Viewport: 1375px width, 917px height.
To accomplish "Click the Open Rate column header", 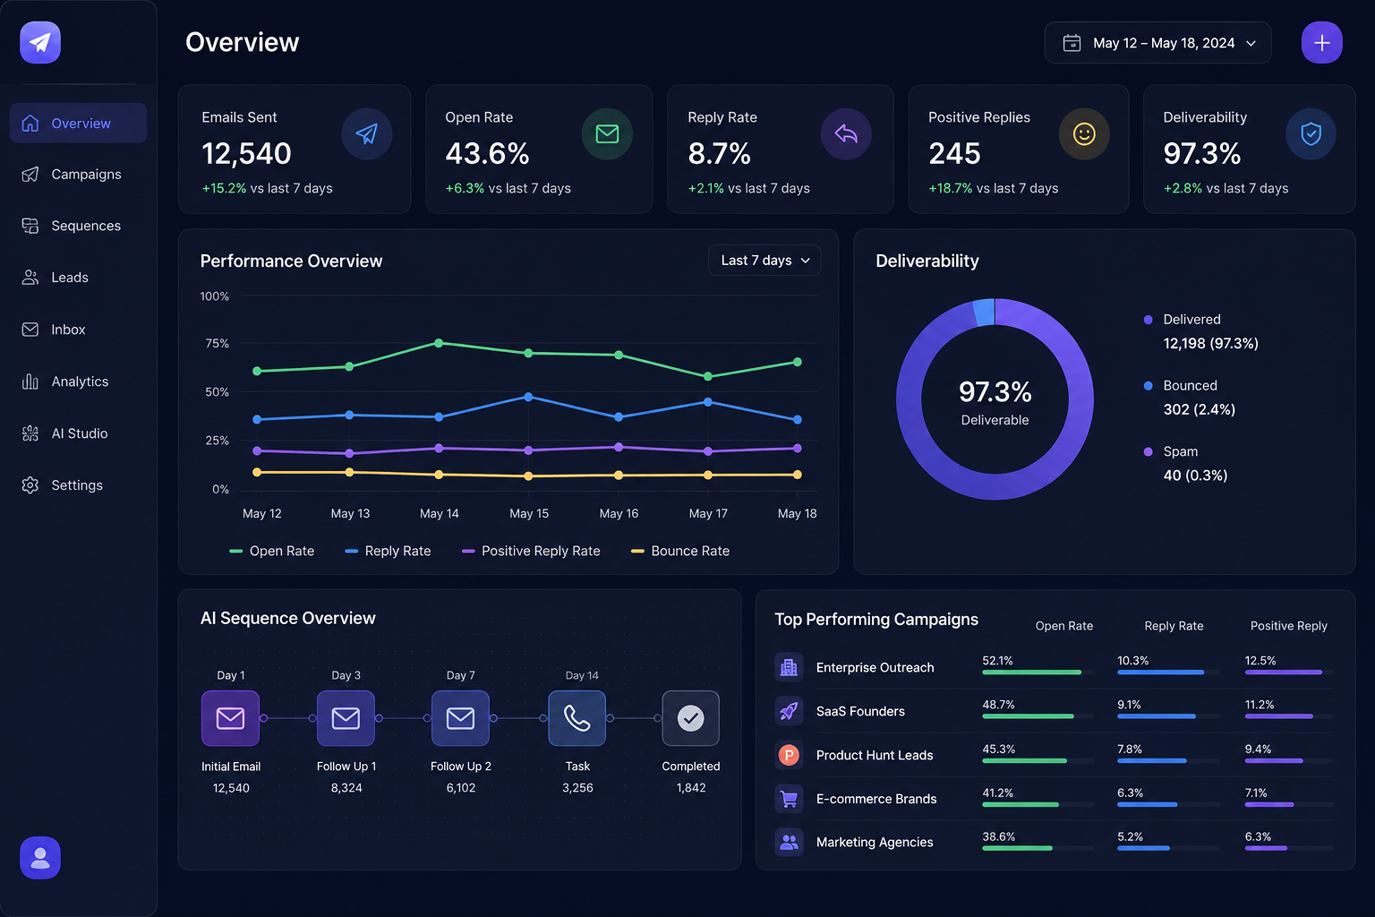I will click(1064, 626).
